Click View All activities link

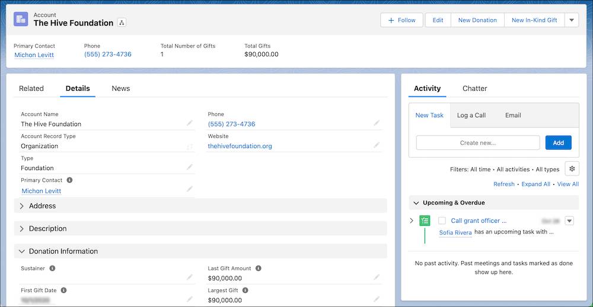[568, 184]
